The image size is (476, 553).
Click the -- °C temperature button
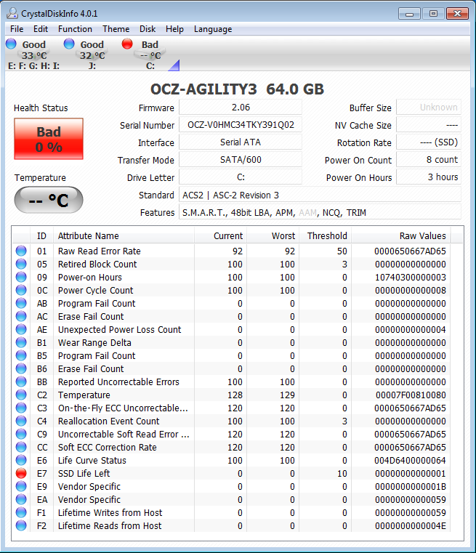49,200
